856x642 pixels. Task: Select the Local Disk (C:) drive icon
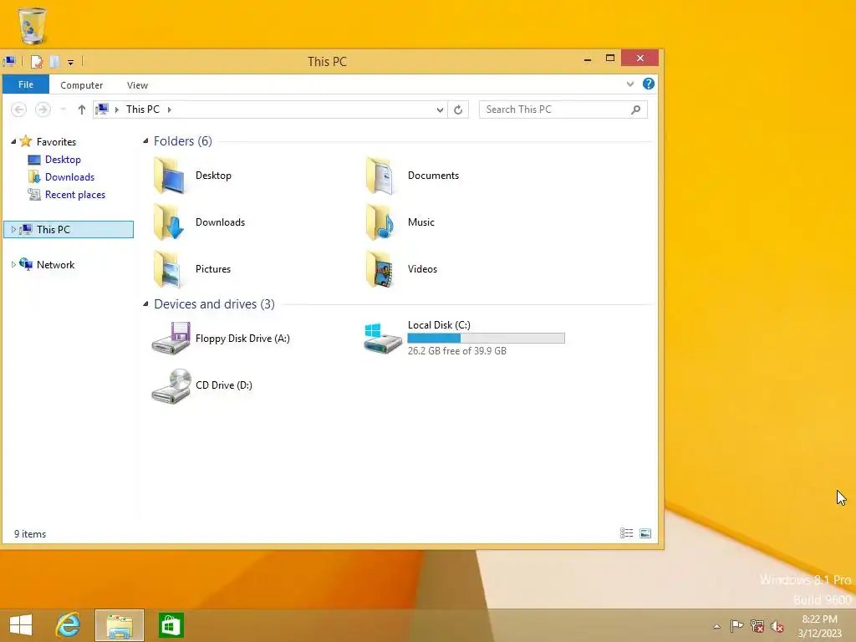(x=383, y=339)
